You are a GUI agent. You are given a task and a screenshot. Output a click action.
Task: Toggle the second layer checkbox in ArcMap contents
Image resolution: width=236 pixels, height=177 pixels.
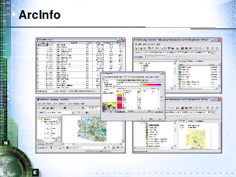pos(48,129)
